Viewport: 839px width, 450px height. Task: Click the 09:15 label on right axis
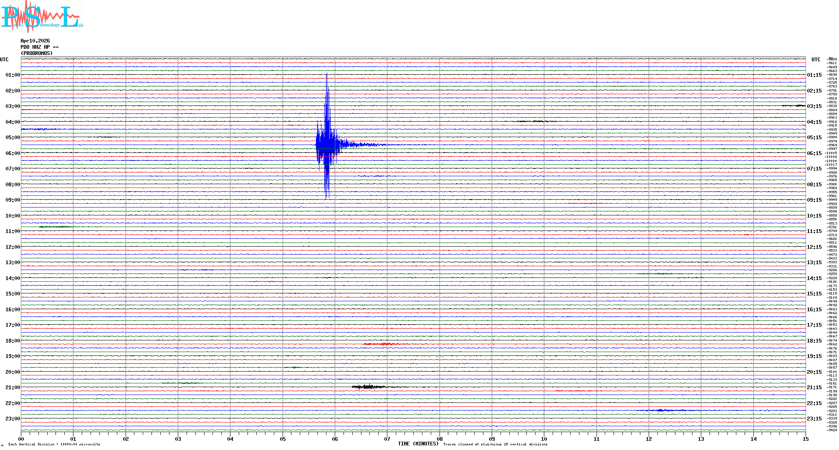(814, 200)
